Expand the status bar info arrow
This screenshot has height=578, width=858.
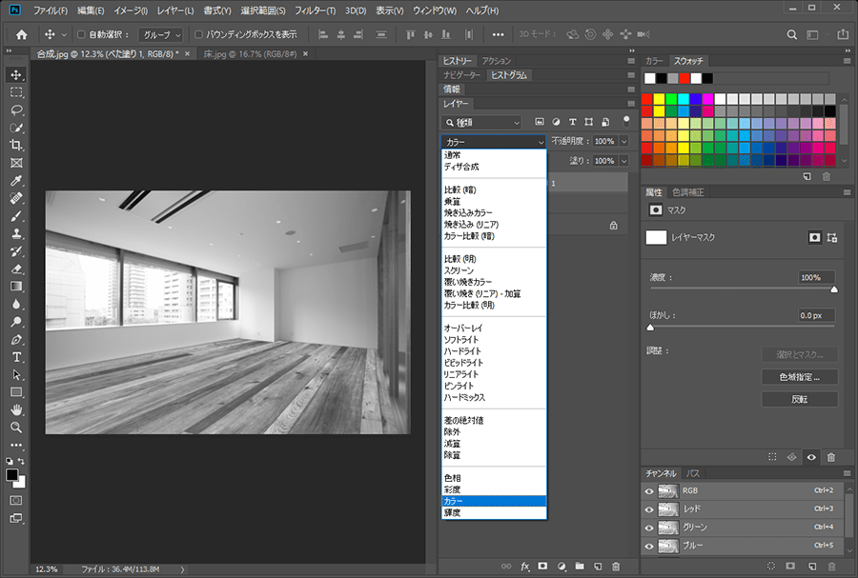point(182,569)
